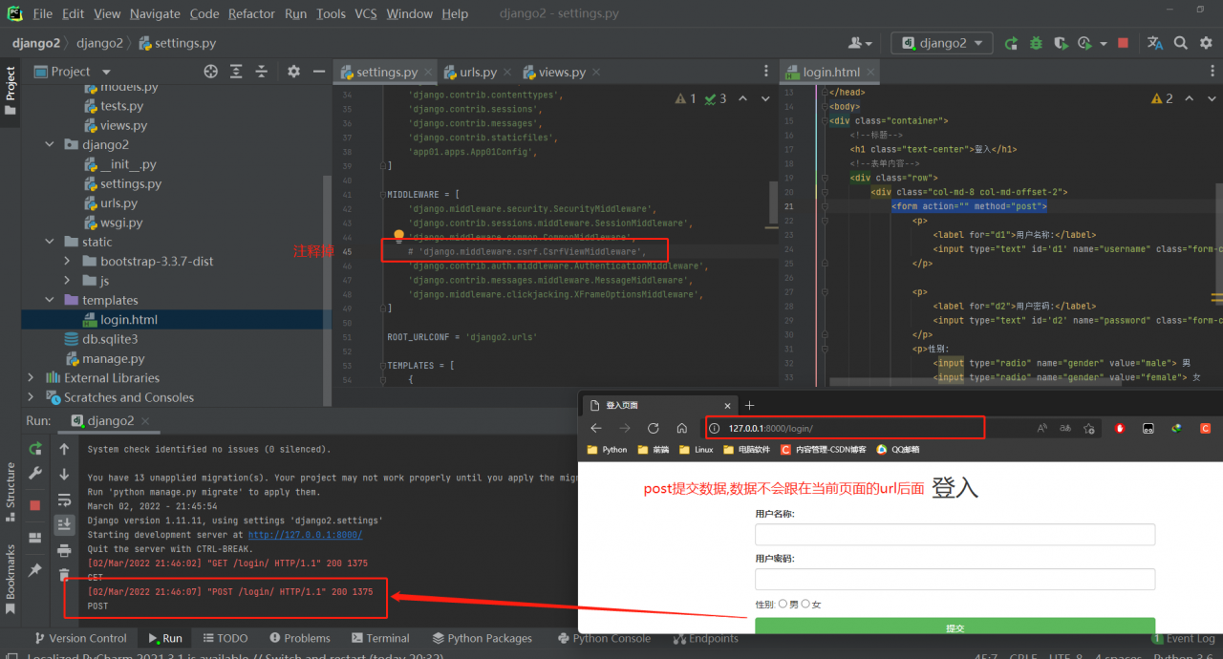
Task: Select the 男 gender radio button
Action: (783, 604)
